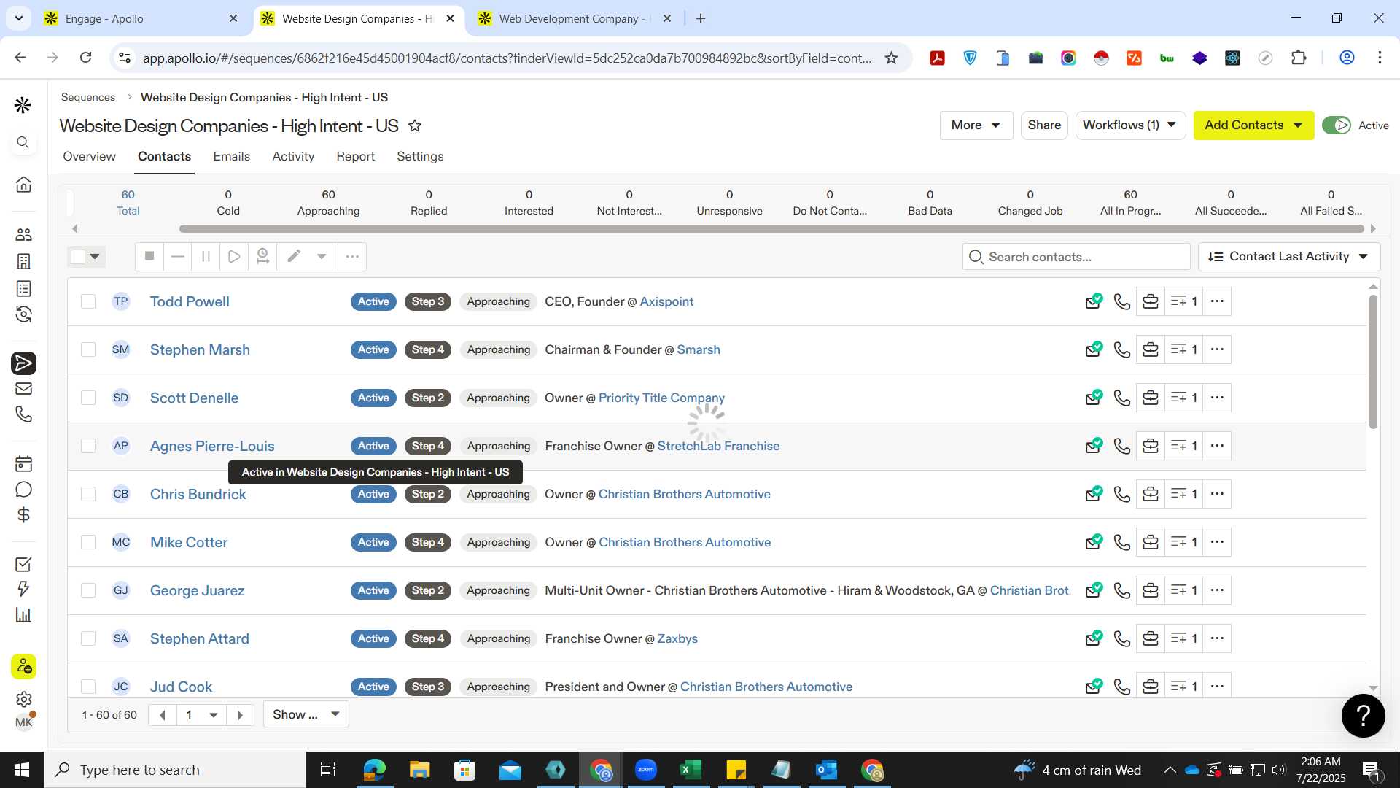
Task: Open Settings gear icon in sidebar
Action: pyautogui.click(x=23, y=699)
